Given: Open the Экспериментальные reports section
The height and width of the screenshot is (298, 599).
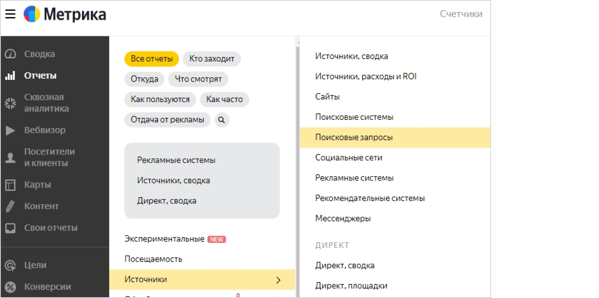Looking at the screenshot, I should pyautogui.click(x=164, y=239).
